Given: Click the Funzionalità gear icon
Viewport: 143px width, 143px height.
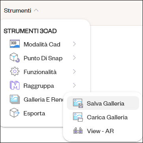Looking at the screenshot, I should (15, 71).
